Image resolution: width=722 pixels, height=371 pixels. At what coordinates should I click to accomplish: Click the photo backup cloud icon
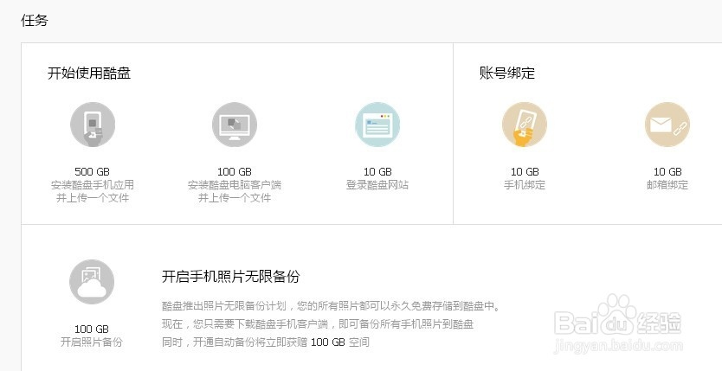tap(92, 282)
